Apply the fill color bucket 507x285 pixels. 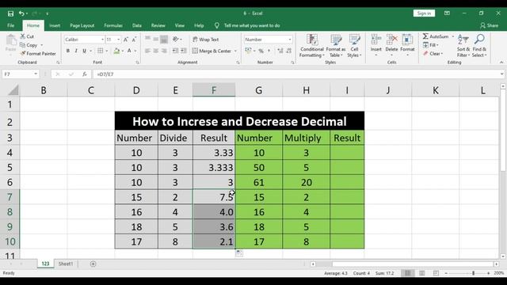[x=116, y=51]
